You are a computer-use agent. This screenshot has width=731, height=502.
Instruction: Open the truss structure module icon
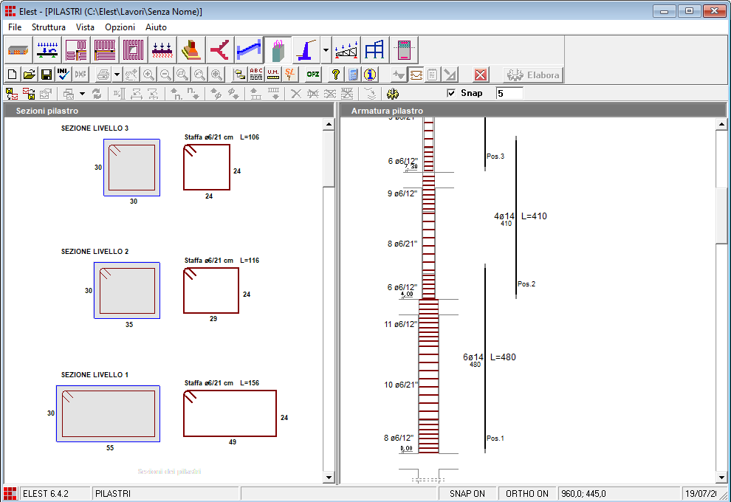[x=346, y=50]
